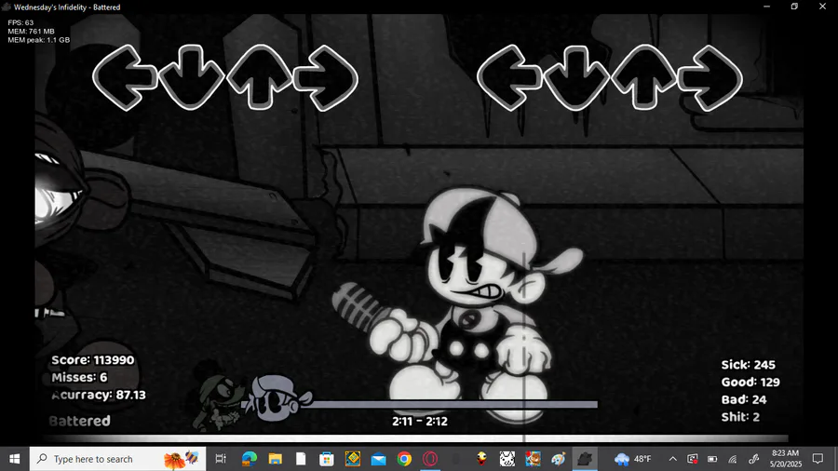Click the player's down arrow receptor
The height and width of the screenshot is (471, 838).
pos(576,78)
